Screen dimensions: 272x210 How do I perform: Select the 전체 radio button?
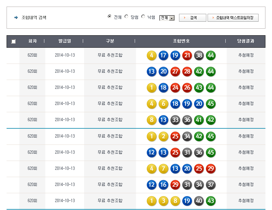(x=110, y=17)
